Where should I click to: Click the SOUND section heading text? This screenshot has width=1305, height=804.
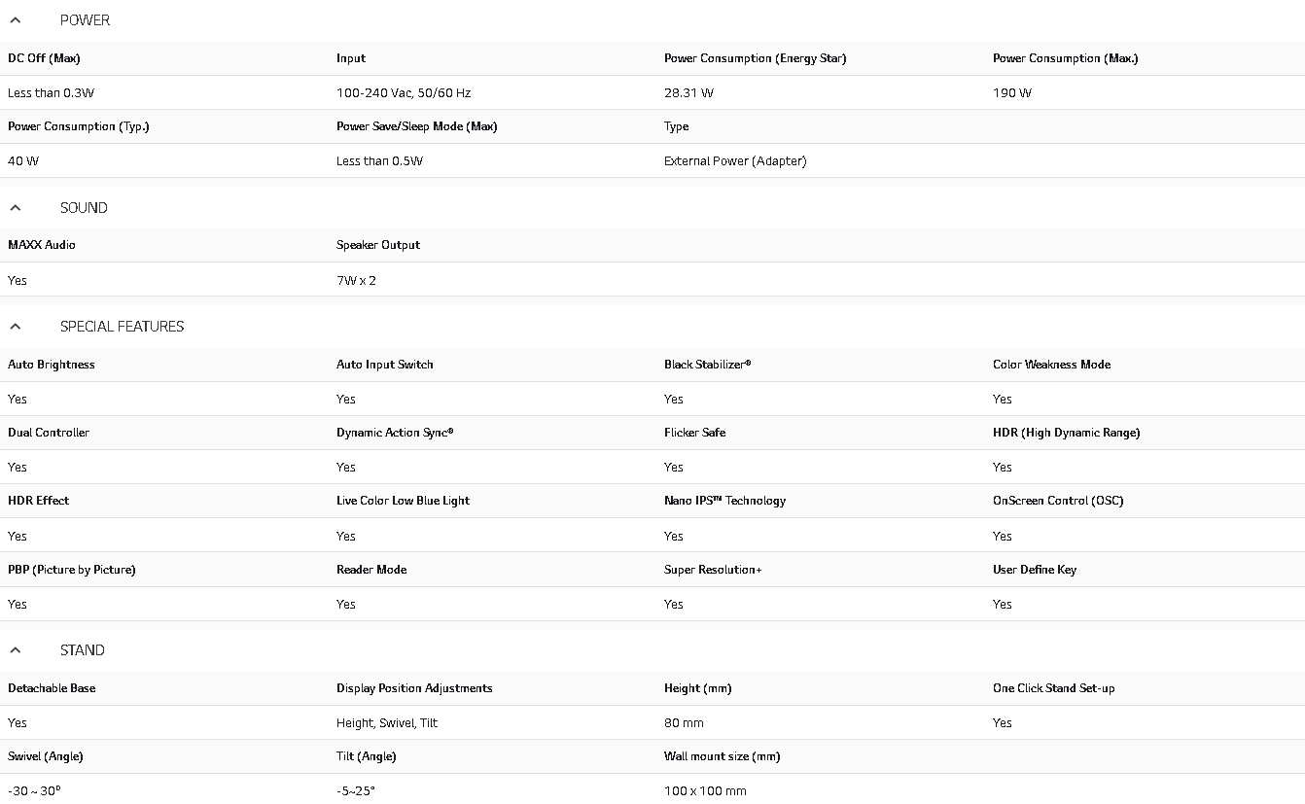[x=84, y=208]
